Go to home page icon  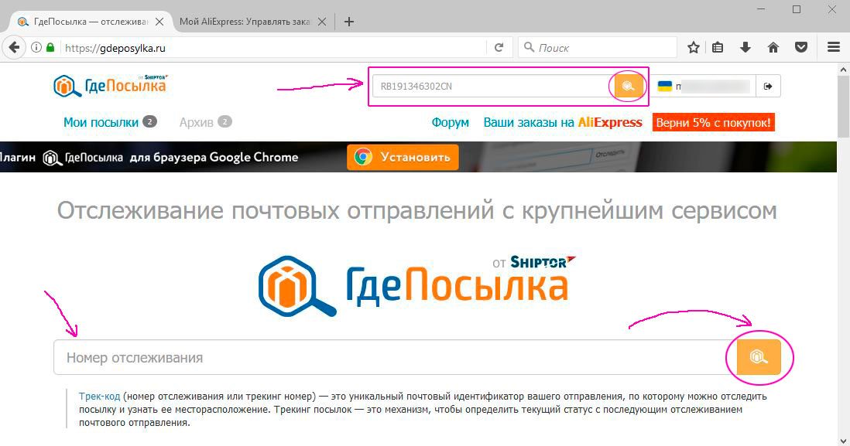(773, 48)
